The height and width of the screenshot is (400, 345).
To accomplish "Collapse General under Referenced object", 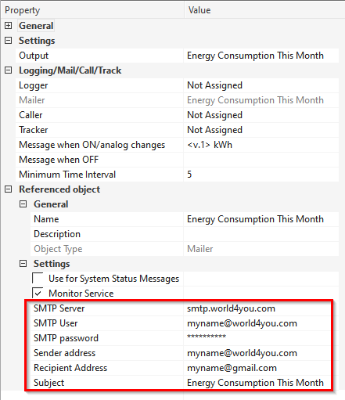I will pyautogui.click(x=23, y=204).
